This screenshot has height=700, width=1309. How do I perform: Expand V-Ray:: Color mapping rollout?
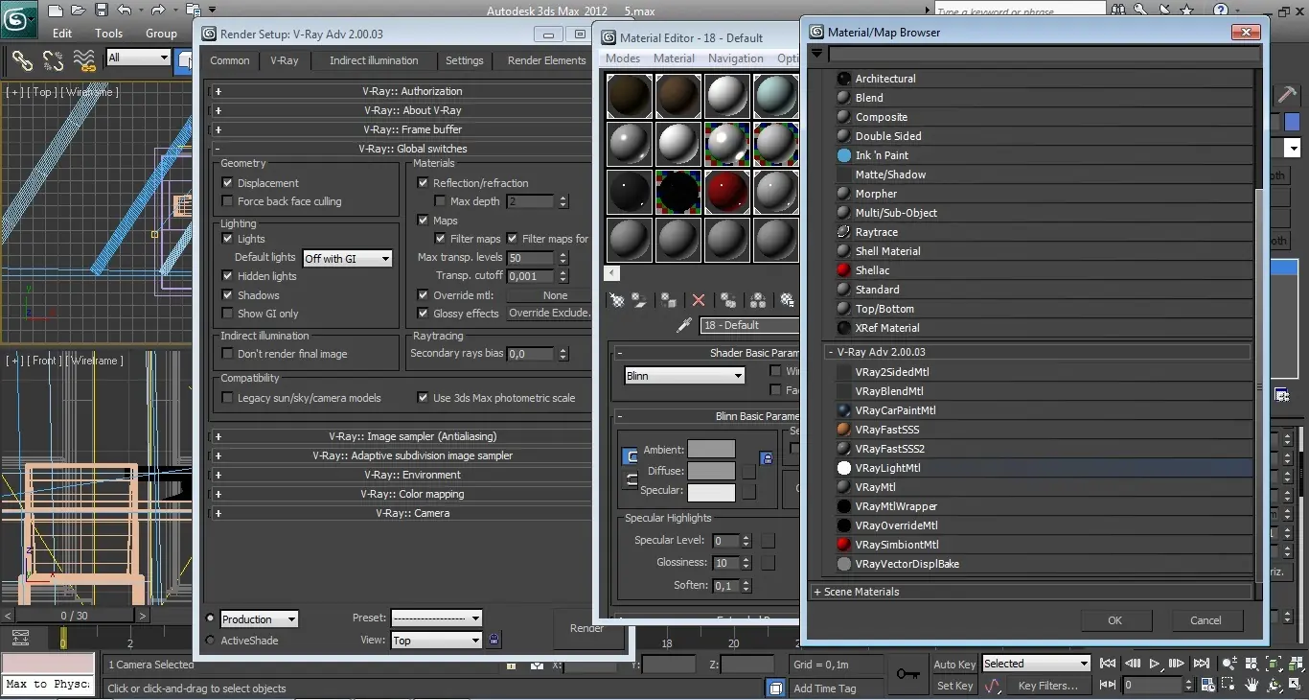pyautogui.click(x=402, y=494)
